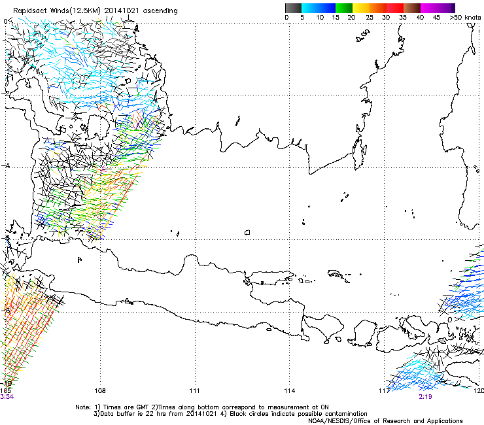Click the "25" label under the color scale
The width and height of the screenshot is (484, 425).
tap(369, 18)
